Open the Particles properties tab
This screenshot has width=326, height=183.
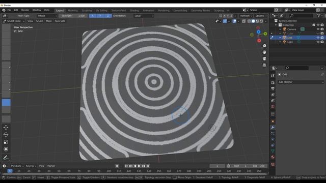pyautogui.click(x=273, y=133)
